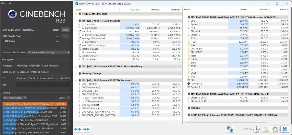Click the lightning icon beside +12V

point(189,42)
